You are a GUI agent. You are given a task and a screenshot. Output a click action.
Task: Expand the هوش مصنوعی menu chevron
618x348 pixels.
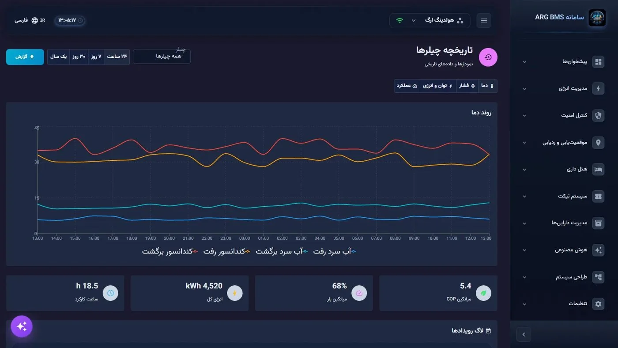coord(524,250)
